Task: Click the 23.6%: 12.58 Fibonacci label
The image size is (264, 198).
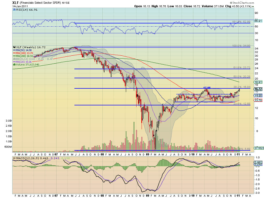Action: coord(242,104)
